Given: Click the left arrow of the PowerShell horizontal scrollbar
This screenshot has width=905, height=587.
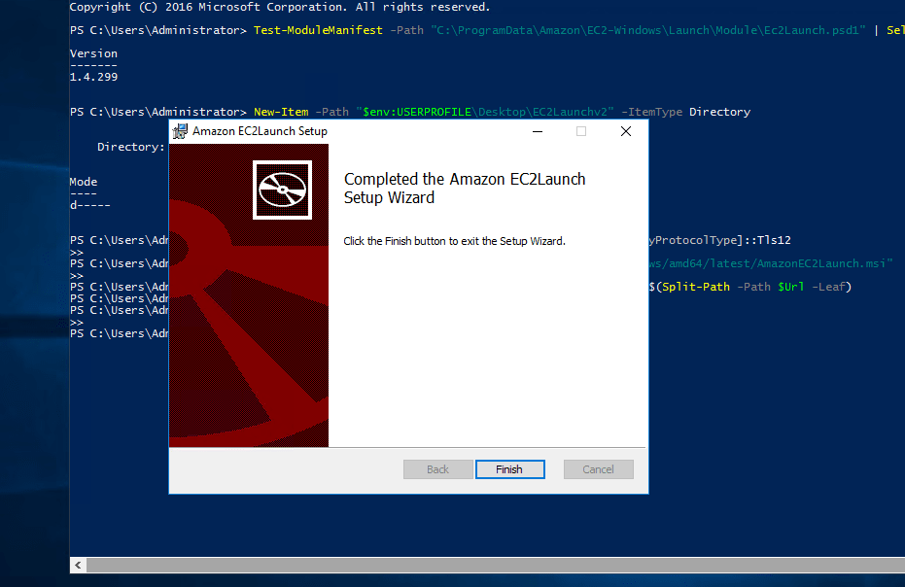Looking at the screenshot, I should (x=78, y=565).
